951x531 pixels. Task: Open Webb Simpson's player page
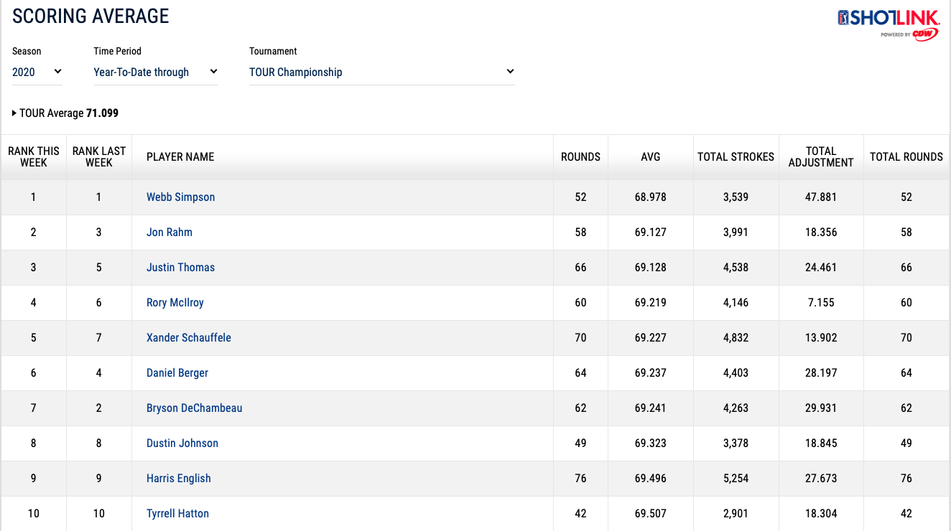click(x=180, y=197)
